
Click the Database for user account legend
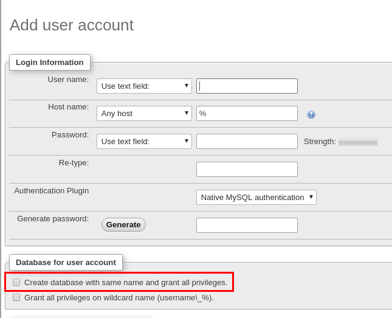66,262
